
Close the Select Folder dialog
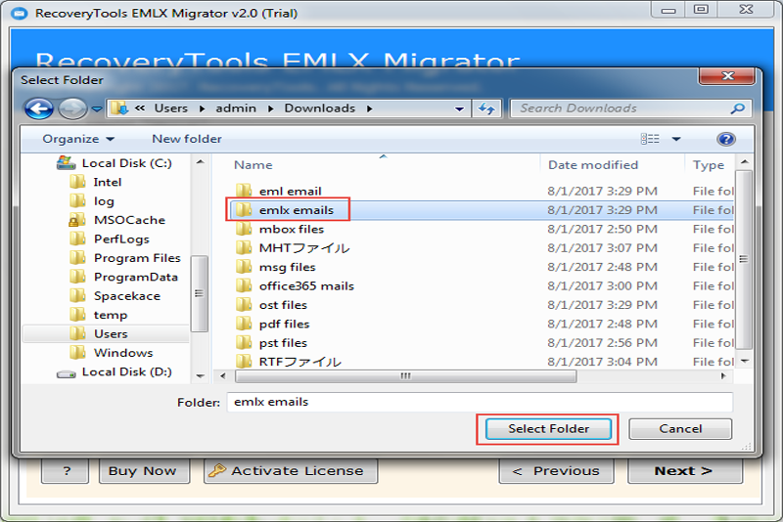(x=727, y=76)
